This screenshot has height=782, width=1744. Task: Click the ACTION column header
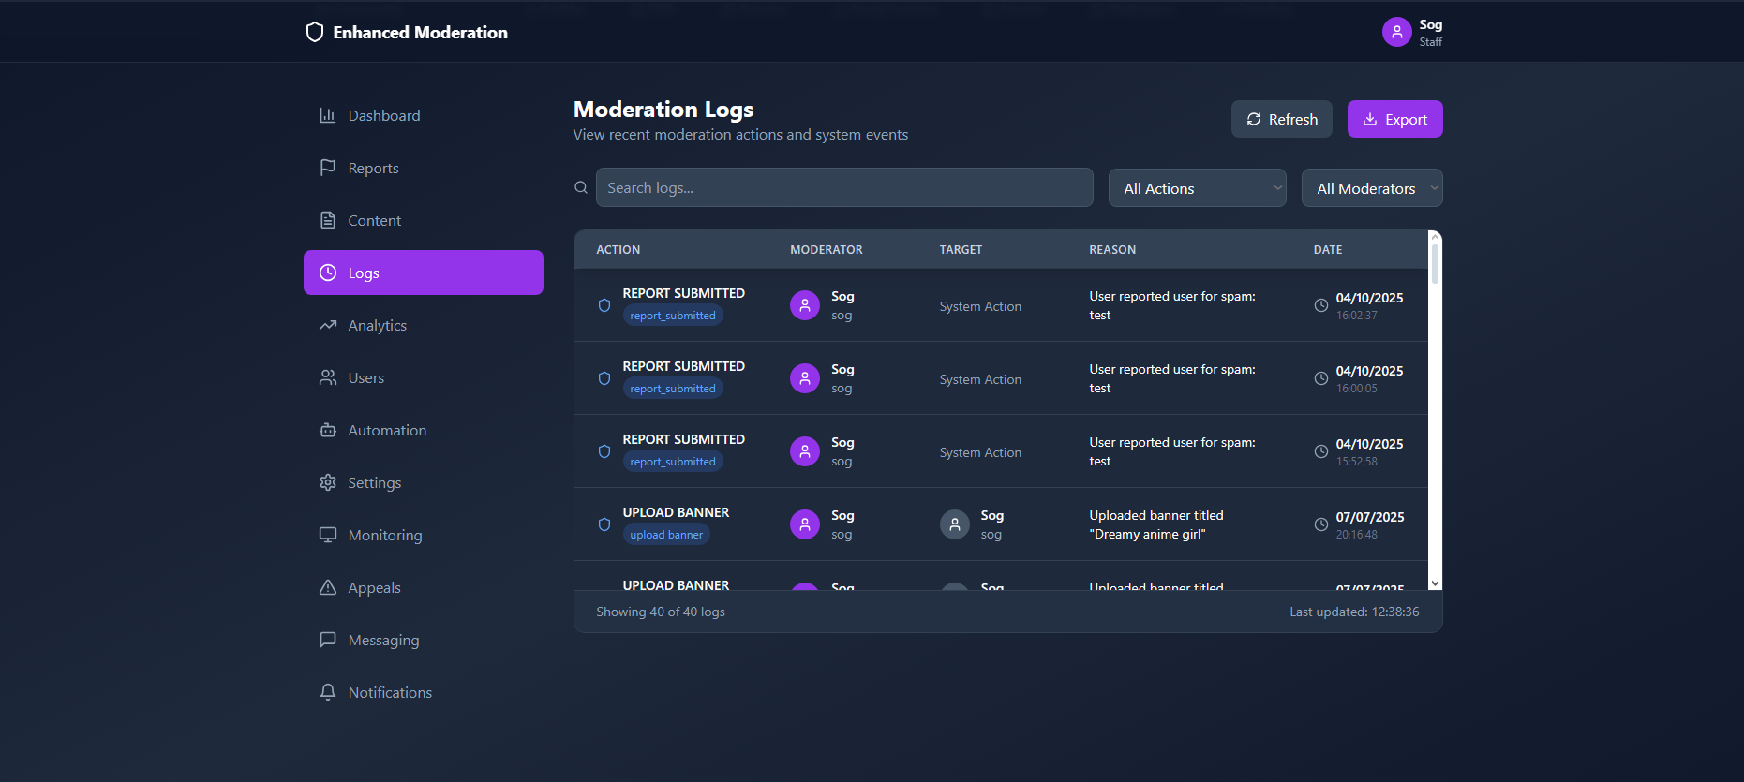tap(619, 250)
